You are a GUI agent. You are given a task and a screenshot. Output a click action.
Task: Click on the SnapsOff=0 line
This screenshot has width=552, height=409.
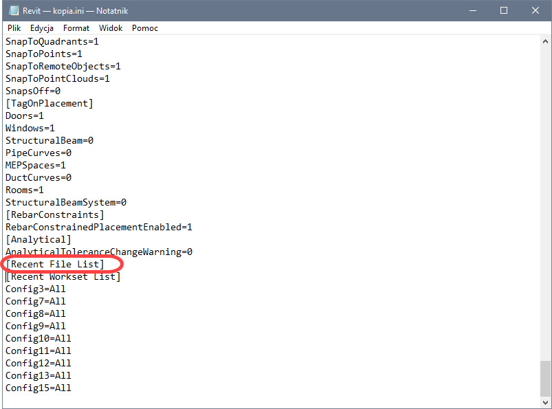point(33,91)
